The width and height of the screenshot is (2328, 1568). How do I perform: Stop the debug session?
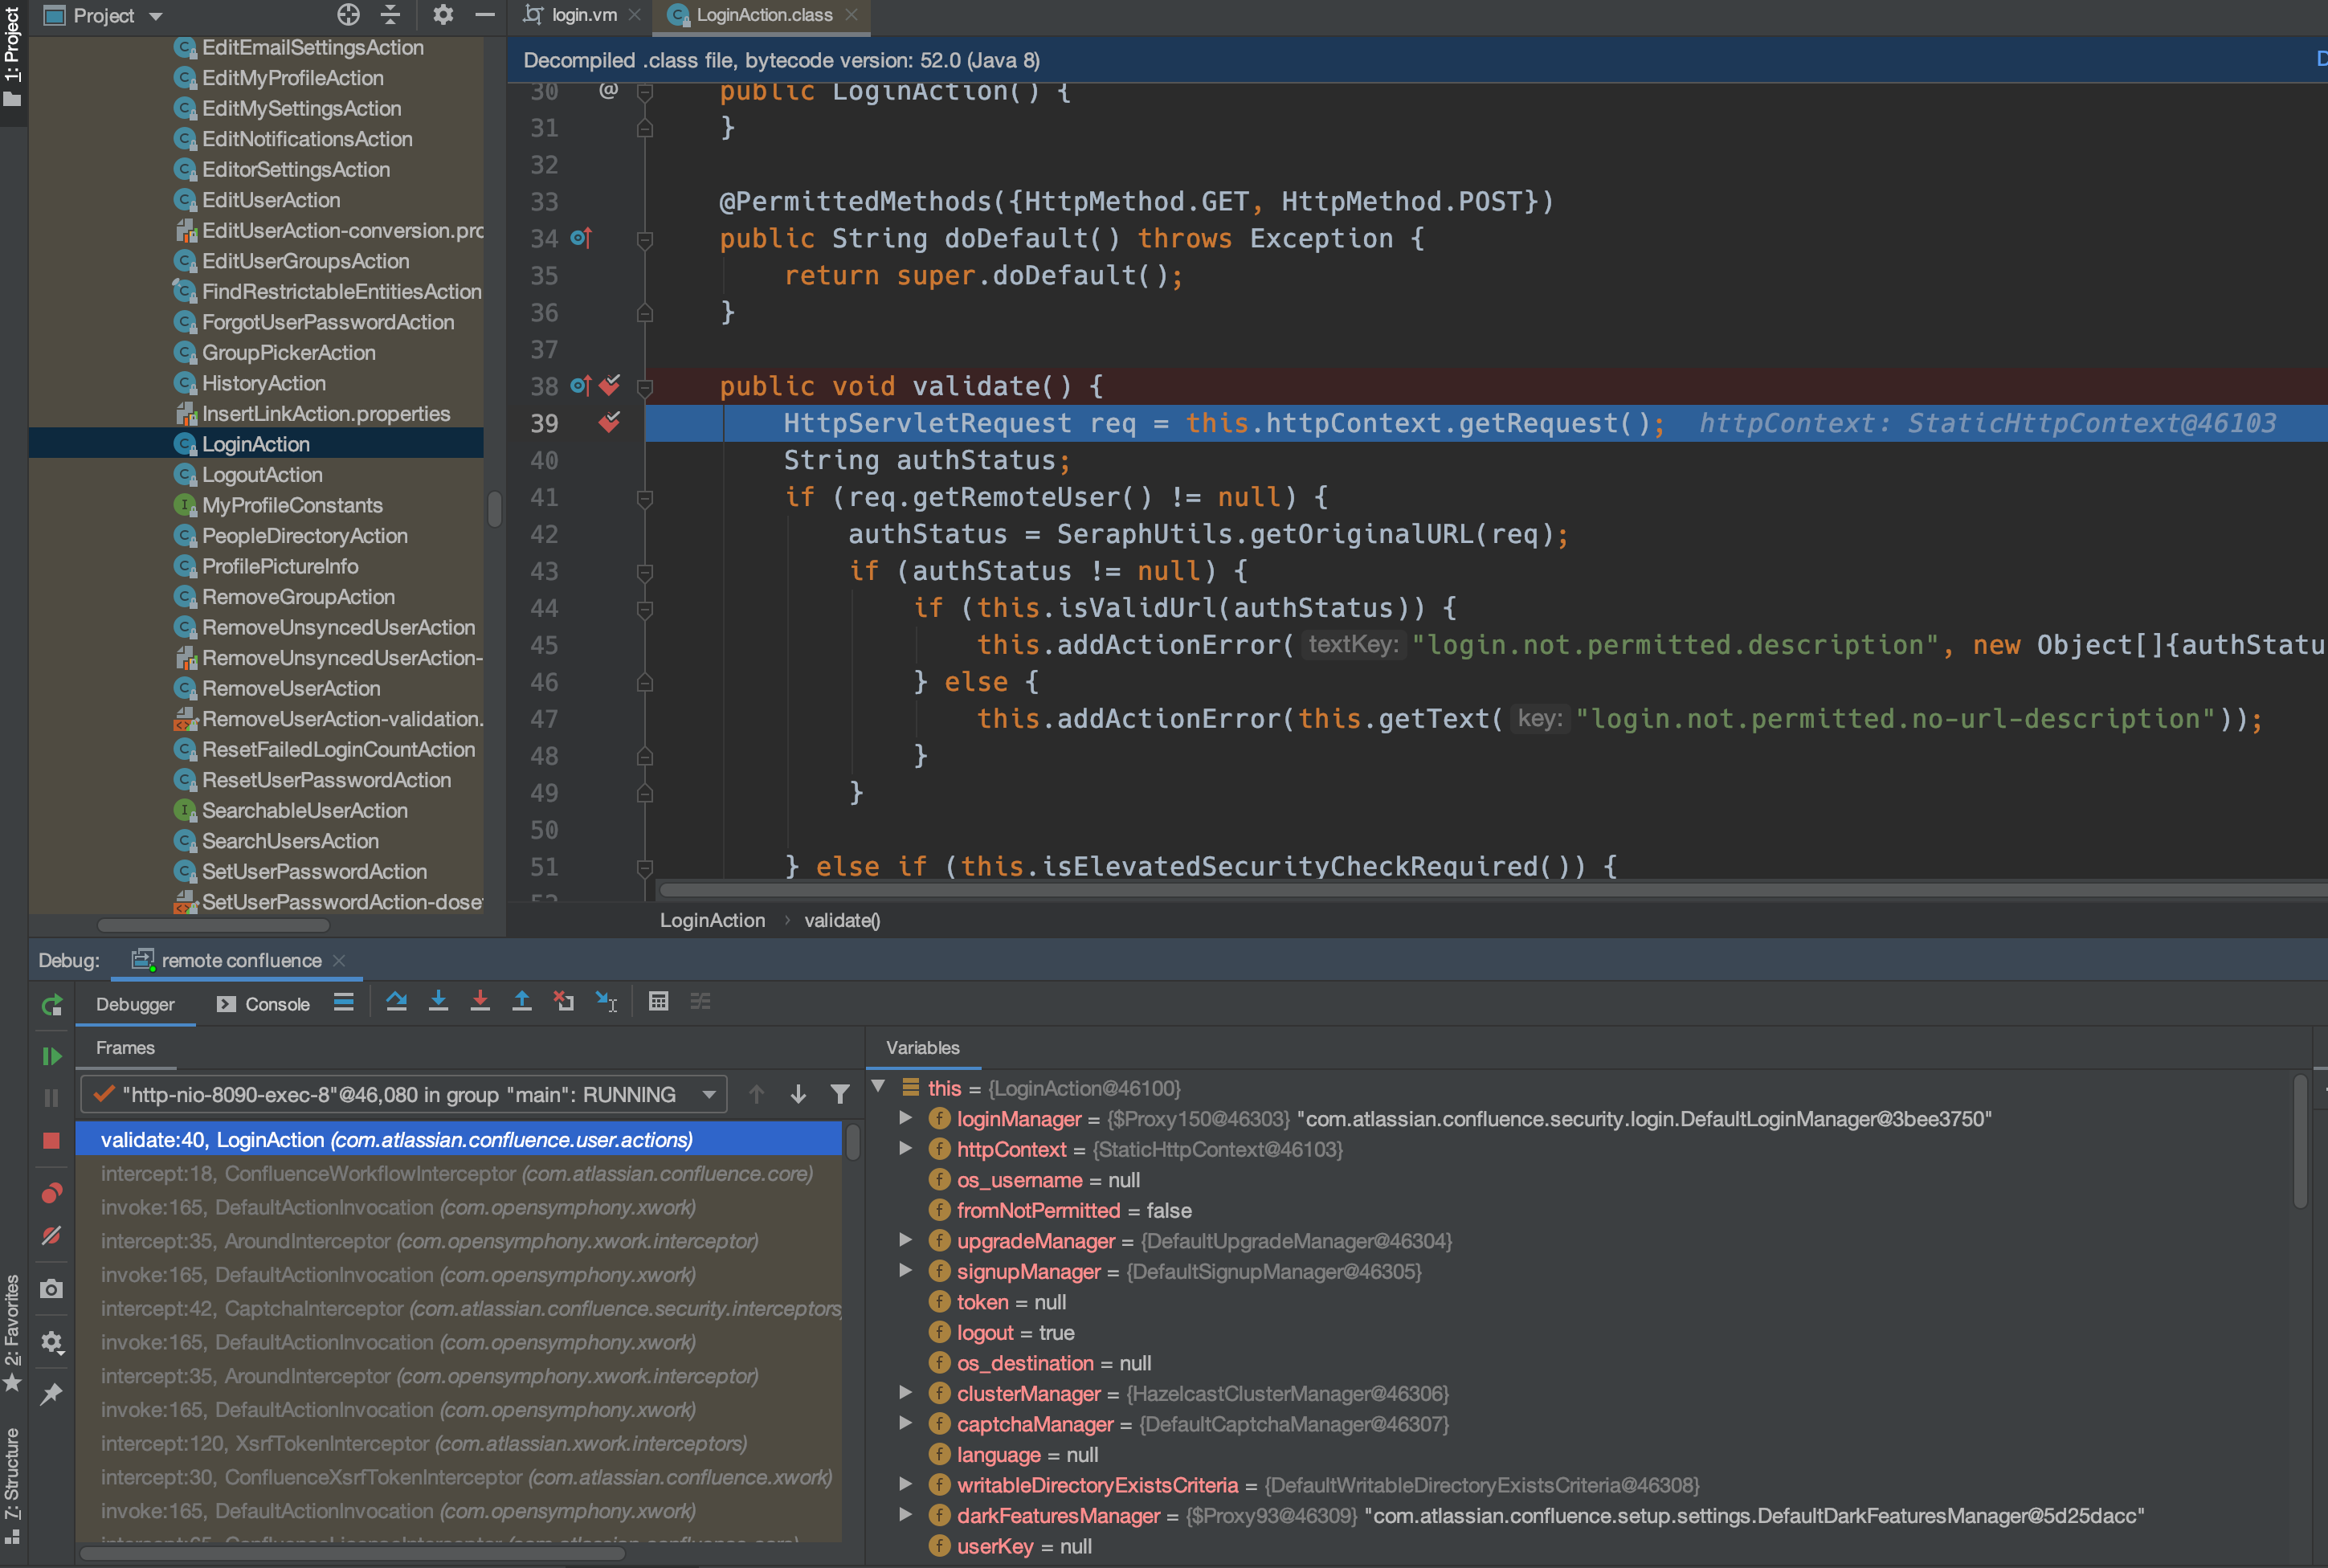(52, 1141)
